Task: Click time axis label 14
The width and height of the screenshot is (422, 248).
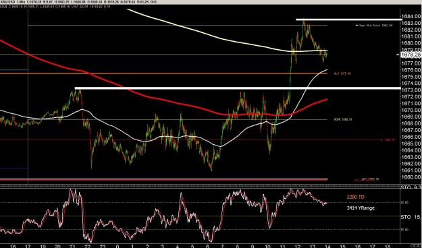Action: pyautogui.click(x=327, y=246)
